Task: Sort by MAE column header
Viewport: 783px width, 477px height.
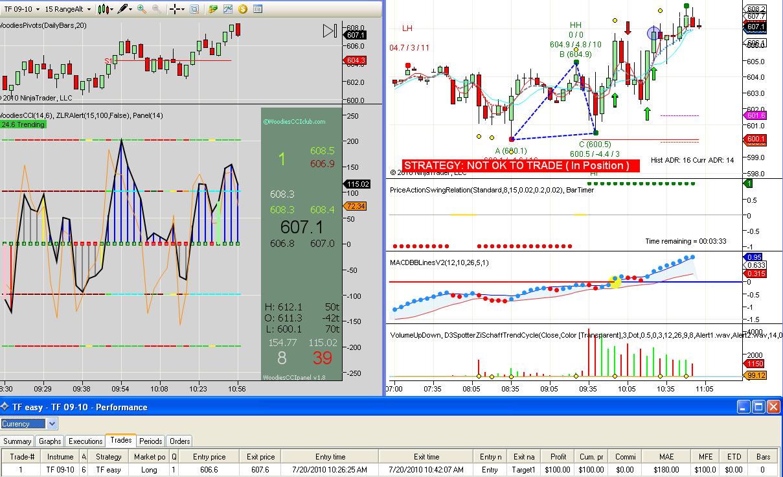Action: tap(665, 457)
